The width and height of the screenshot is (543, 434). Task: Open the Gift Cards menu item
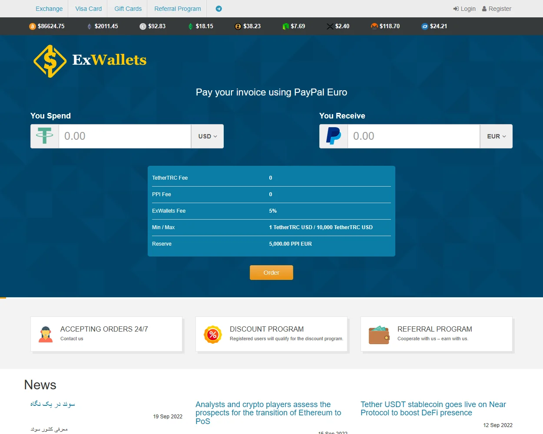point(128,9)
